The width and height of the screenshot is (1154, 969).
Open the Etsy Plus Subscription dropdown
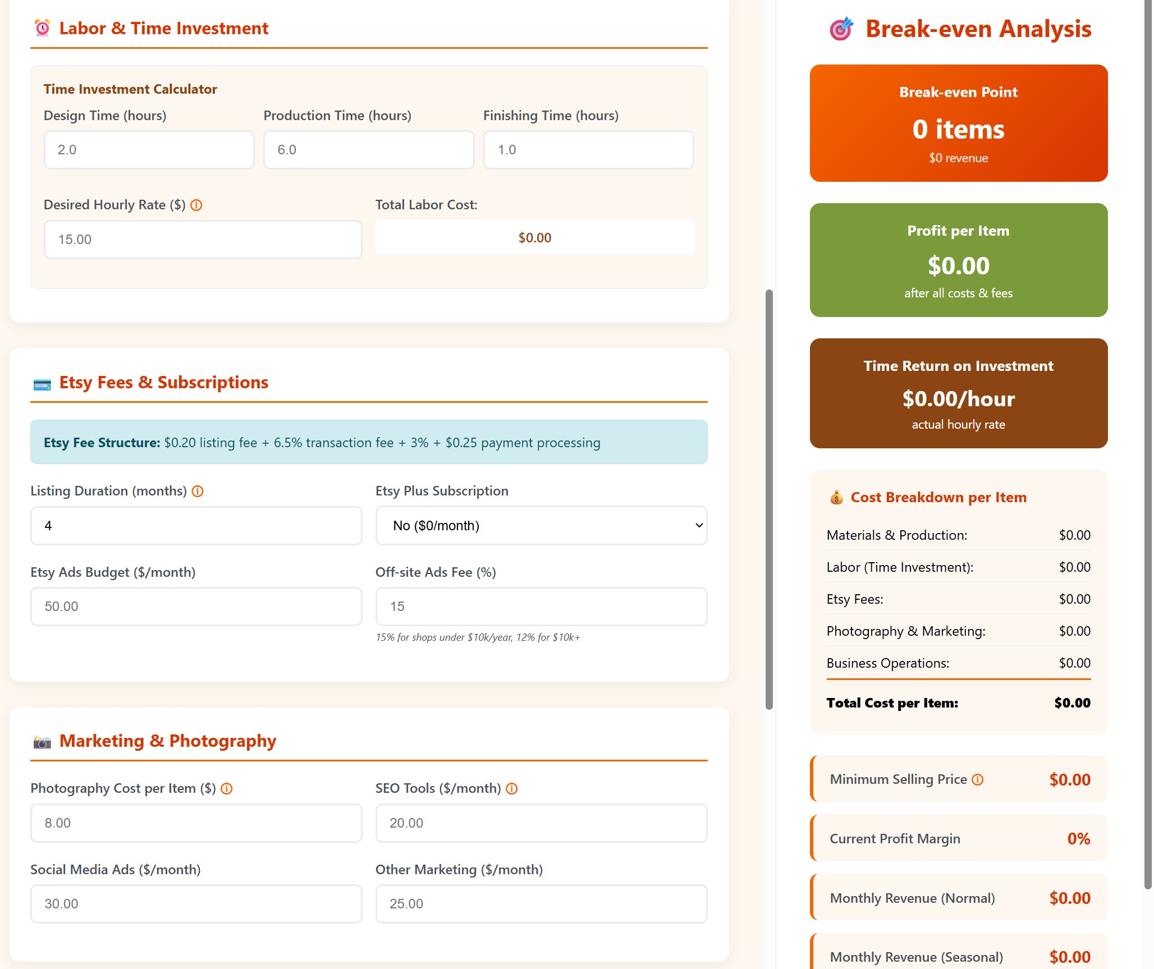pyautogui.click(x=541, y=526)
